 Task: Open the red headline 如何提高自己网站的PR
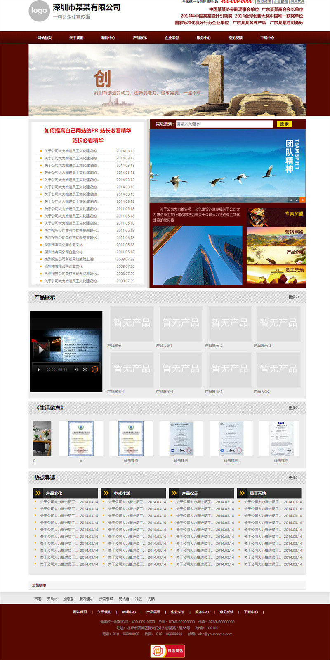(88, 131)
